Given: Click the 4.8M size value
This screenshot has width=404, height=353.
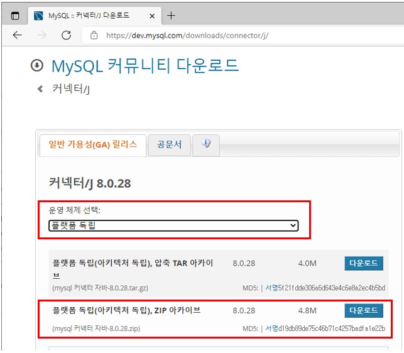Looking at the screenshot, I should pyautogui.click(x=307, y=310).
